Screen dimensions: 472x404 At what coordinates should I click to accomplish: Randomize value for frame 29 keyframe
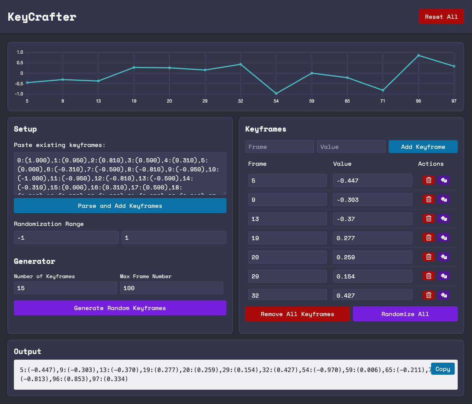click(443, 276)
